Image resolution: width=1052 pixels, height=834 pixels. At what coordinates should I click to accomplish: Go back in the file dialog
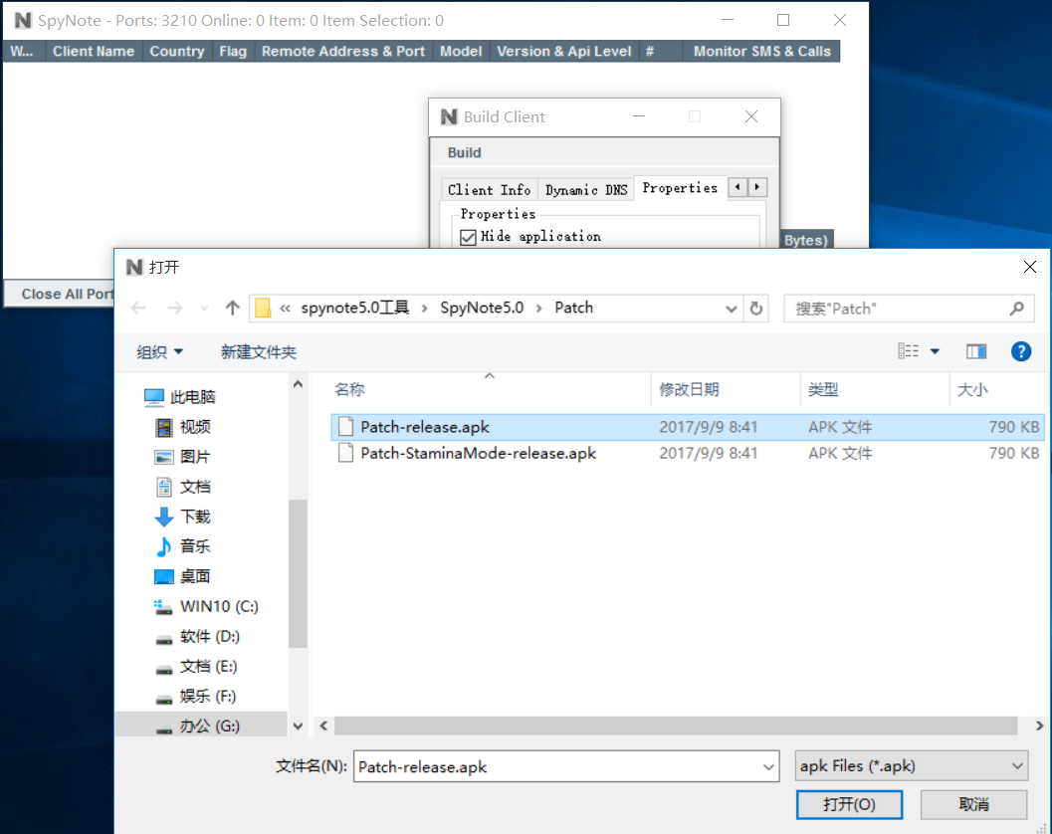click(139, 308)
